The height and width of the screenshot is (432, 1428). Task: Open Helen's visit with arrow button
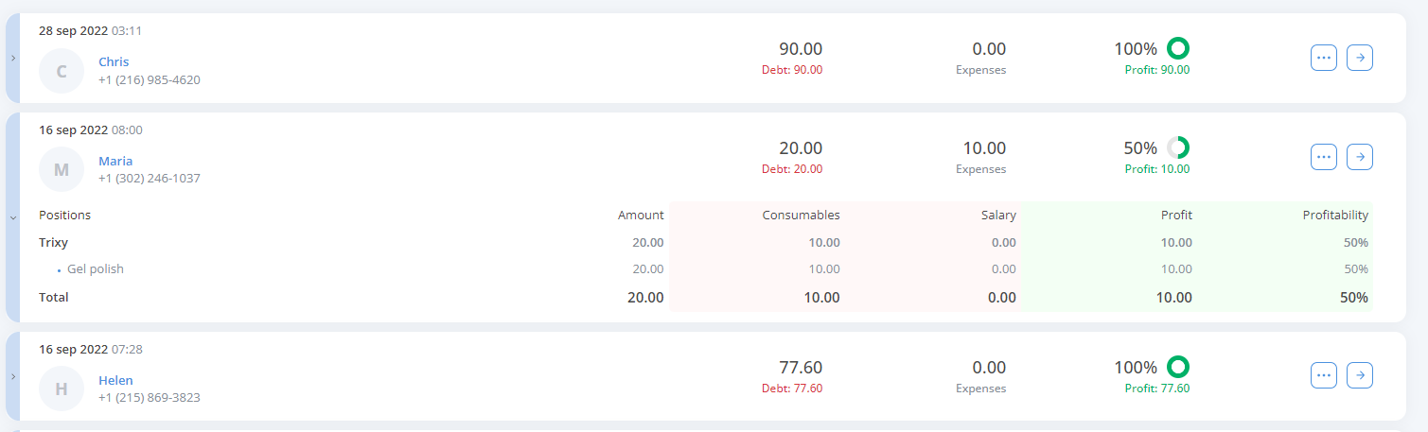point(1360,375)
